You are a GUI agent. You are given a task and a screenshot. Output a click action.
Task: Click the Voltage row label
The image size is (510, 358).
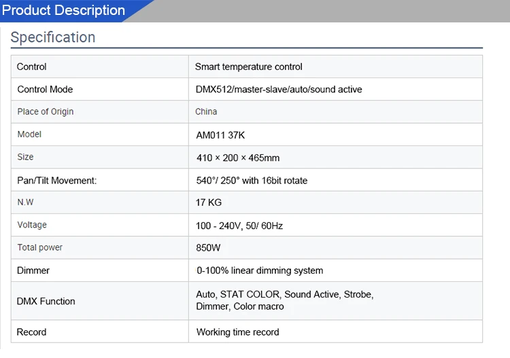coord(32,225)
